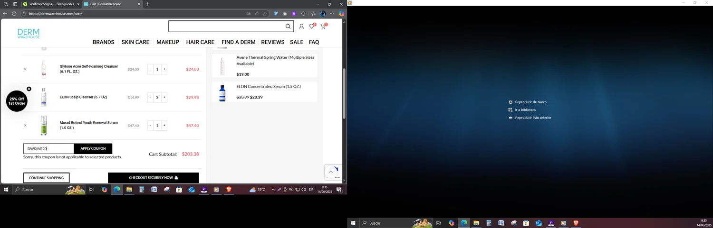Click Reproducir de nuevo in media player
The height and width of the screenshot is (228, 713).
(527, 102)
